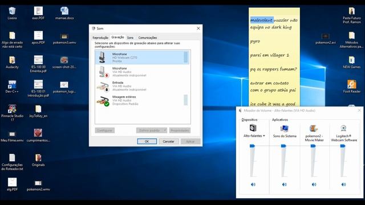Open the Definir padrão dropdown arrow
The height and width of the screenshot is (205, 365).
click(x=165, y=130)
